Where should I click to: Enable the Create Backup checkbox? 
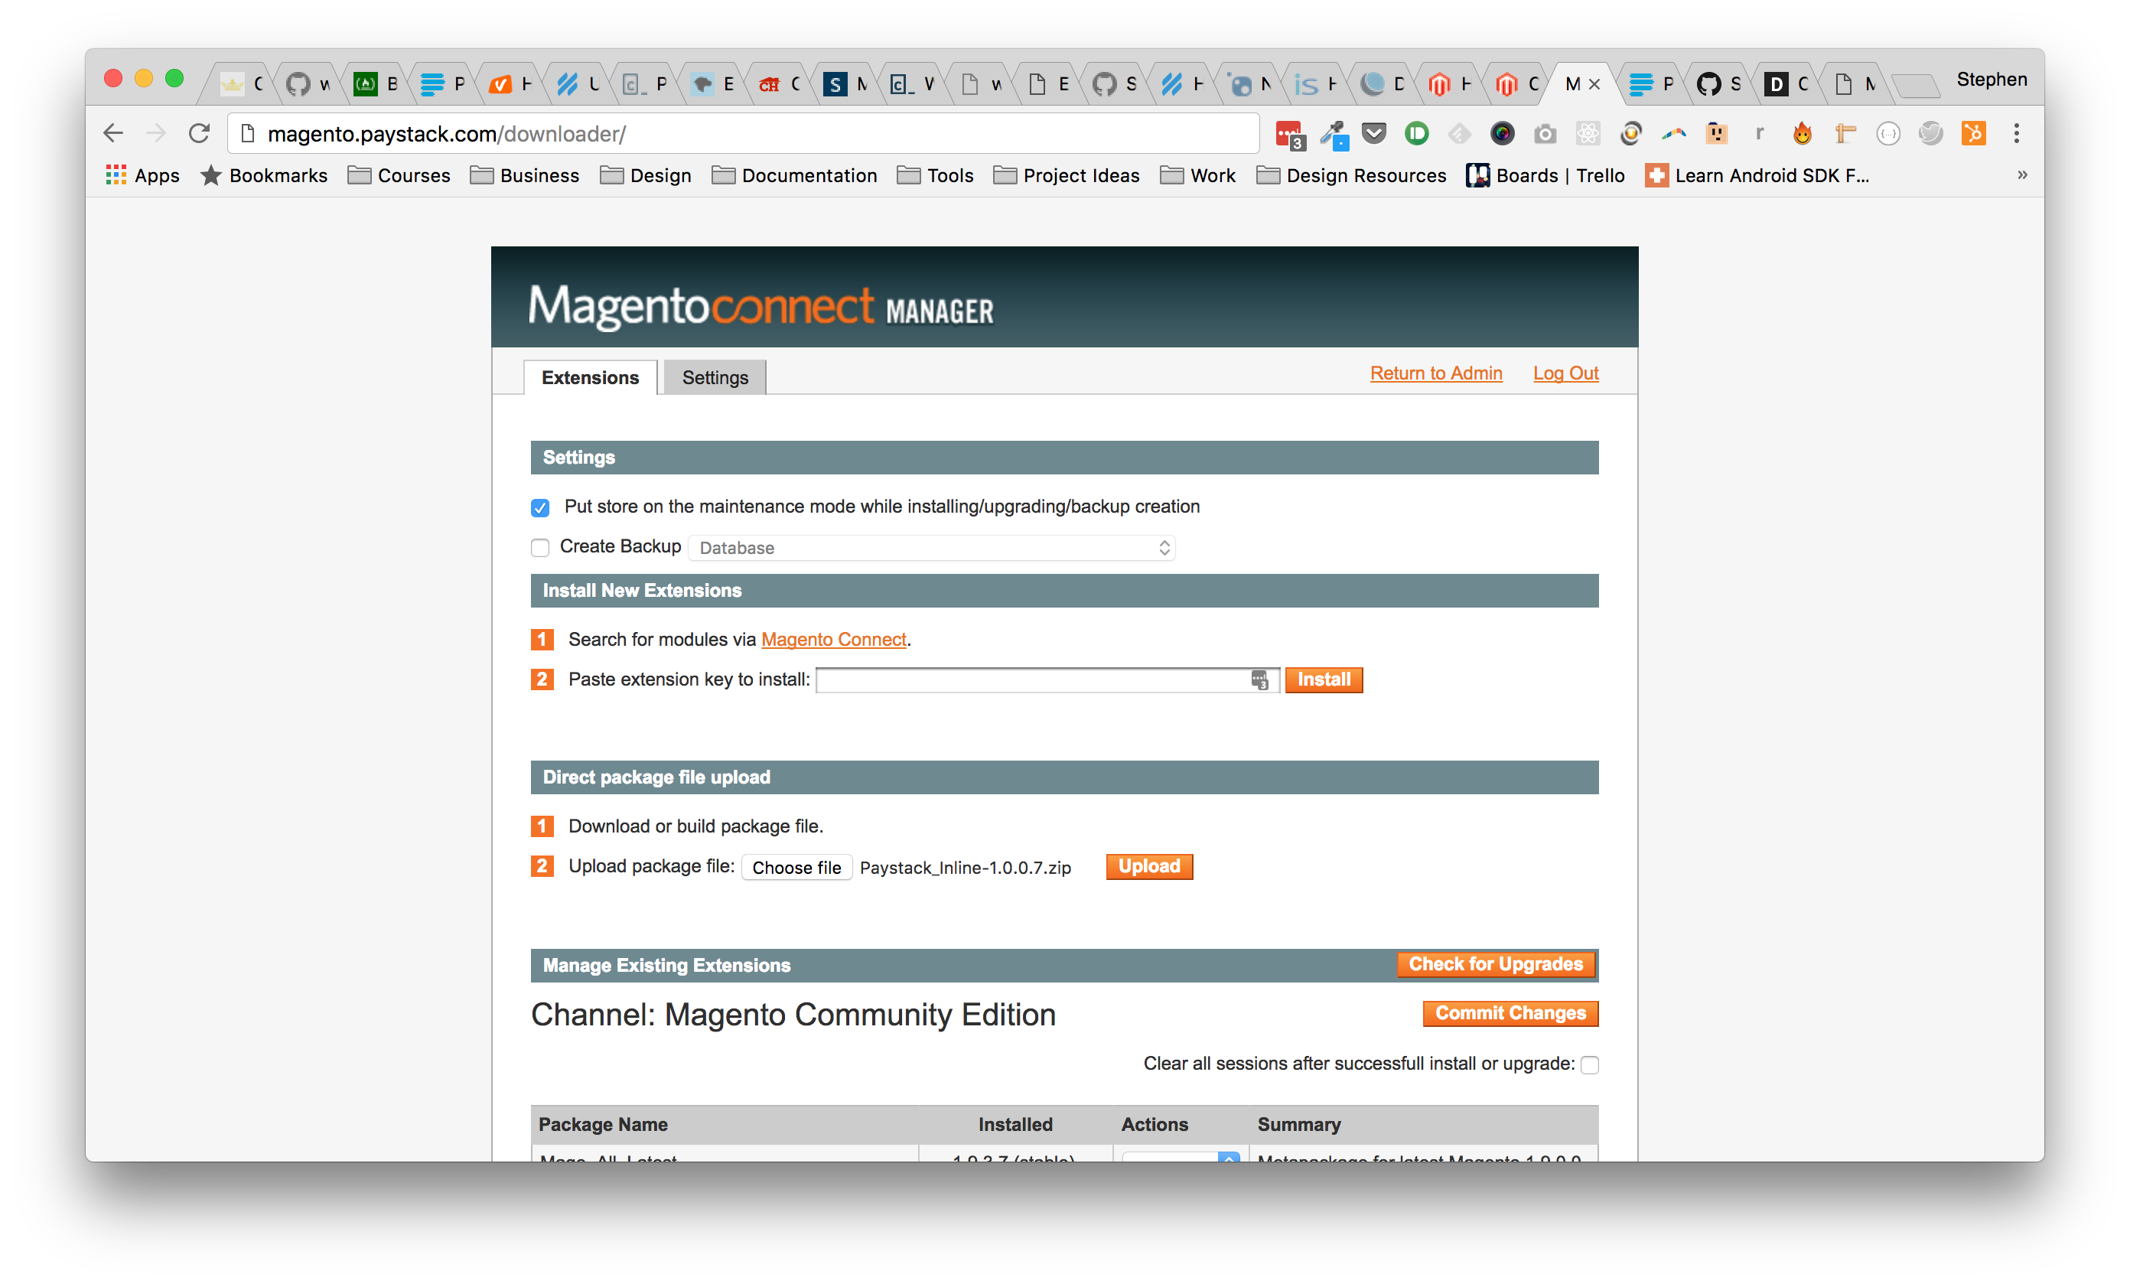pyautogui.click(x=540, y=547)
